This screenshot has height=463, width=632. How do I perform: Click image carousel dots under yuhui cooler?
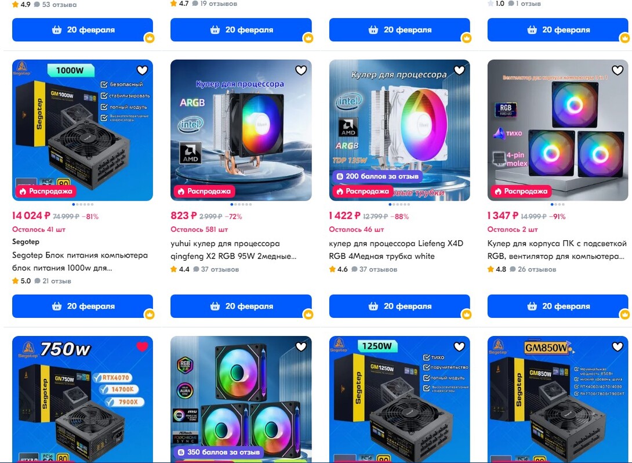(241, 204)
